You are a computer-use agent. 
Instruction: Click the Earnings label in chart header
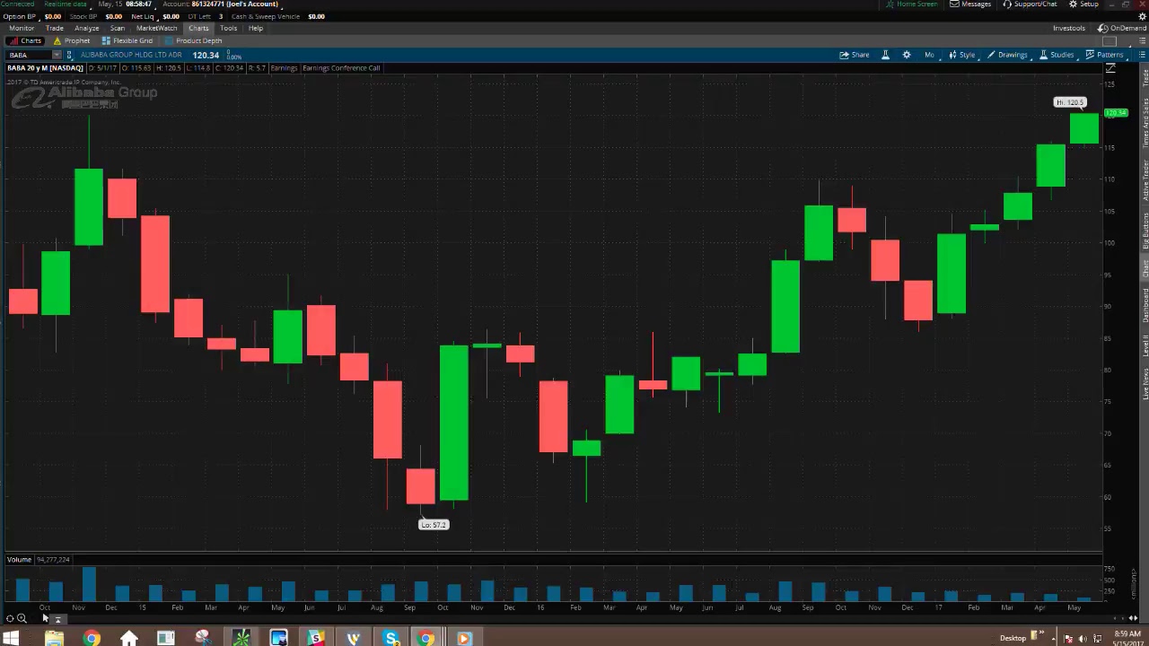pos(284,68)
